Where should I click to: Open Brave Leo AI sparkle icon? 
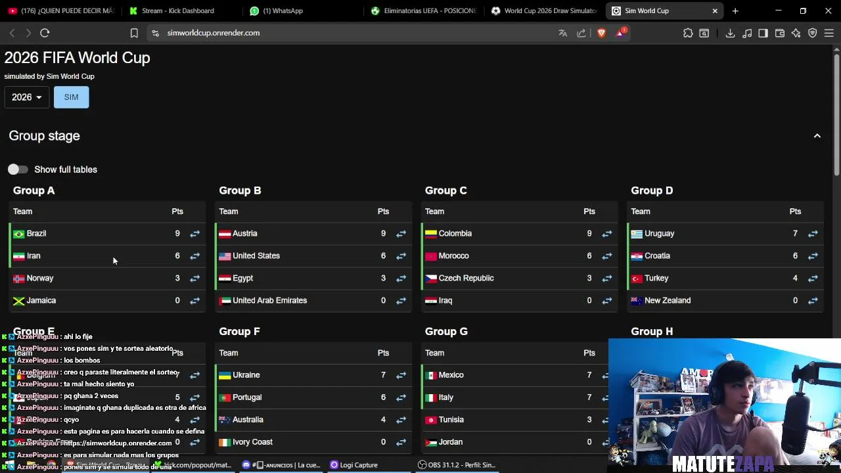(x=796, y=33)
